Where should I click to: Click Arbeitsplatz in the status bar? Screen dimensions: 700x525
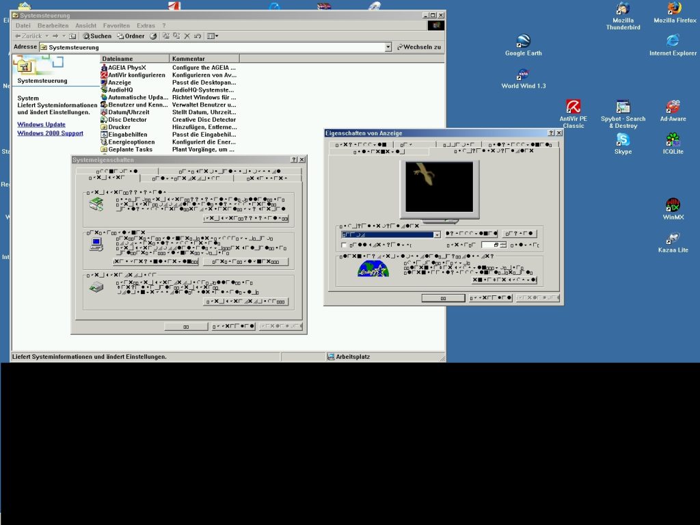pos(349,357)
